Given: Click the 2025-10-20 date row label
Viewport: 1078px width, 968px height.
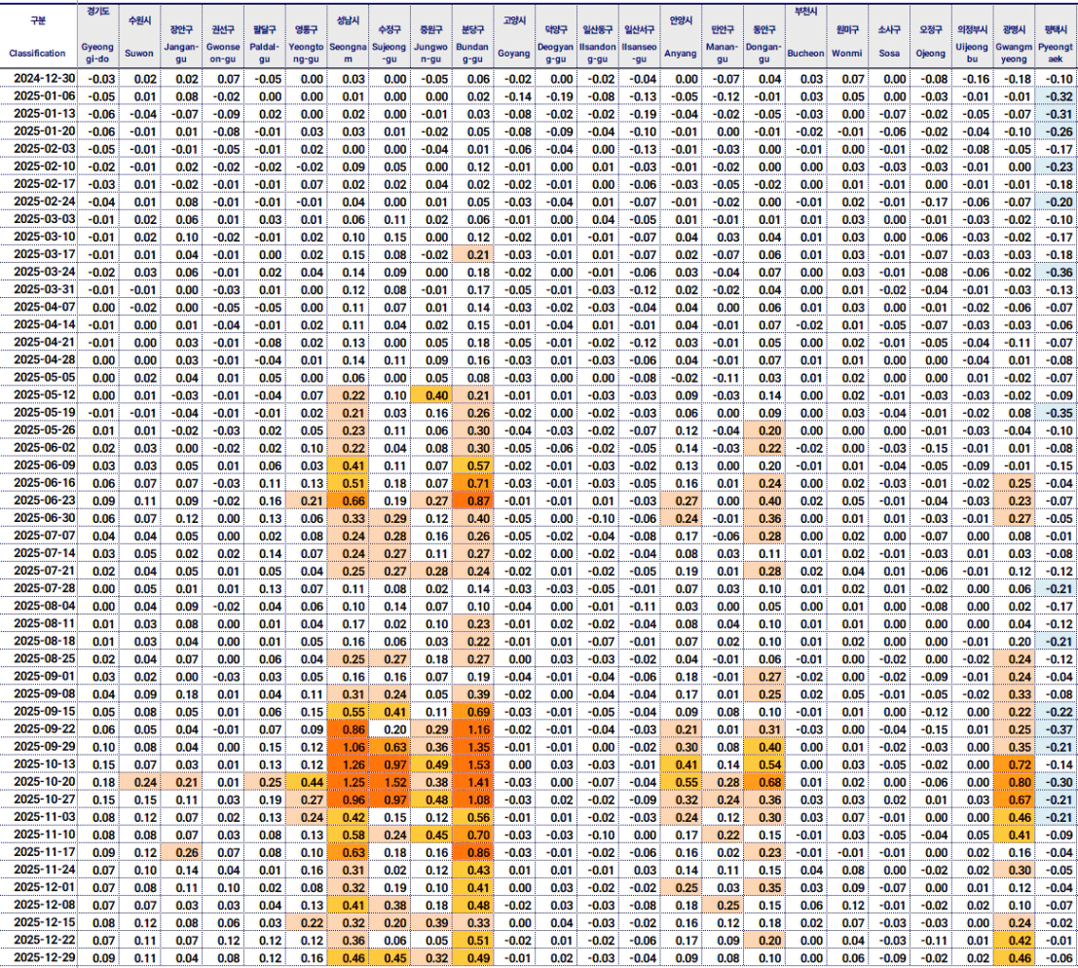Looking at the screenshot, I should click(x=45, y=782).
